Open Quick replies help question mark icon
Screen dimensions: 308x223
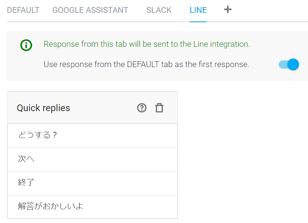[x=142, y=108]
